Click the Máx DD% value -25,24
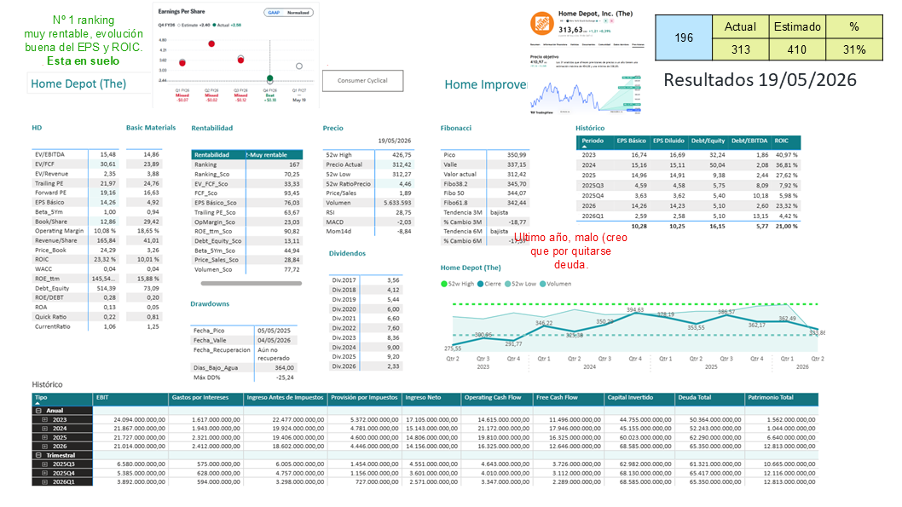 coord(285,377)
